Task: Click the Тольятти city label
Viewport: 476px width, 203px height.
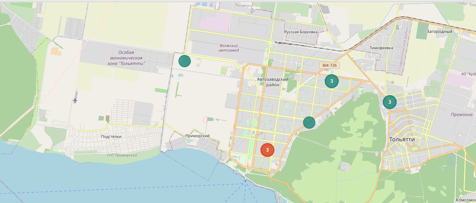Action: pyautogui.click(x=402, y=140)
